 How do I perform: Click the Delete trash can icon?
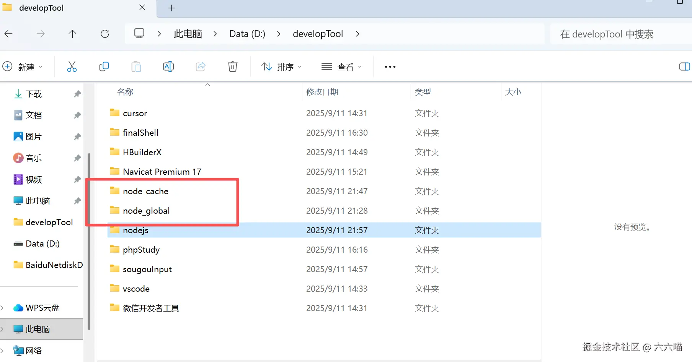(233, 67)
